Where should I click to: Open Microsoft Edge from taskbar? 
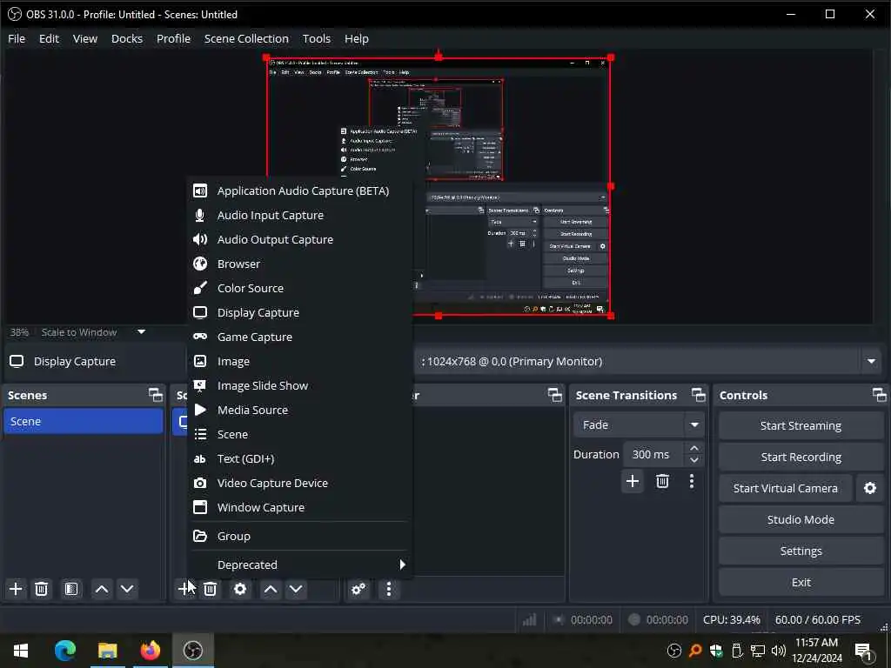point(65,651)
